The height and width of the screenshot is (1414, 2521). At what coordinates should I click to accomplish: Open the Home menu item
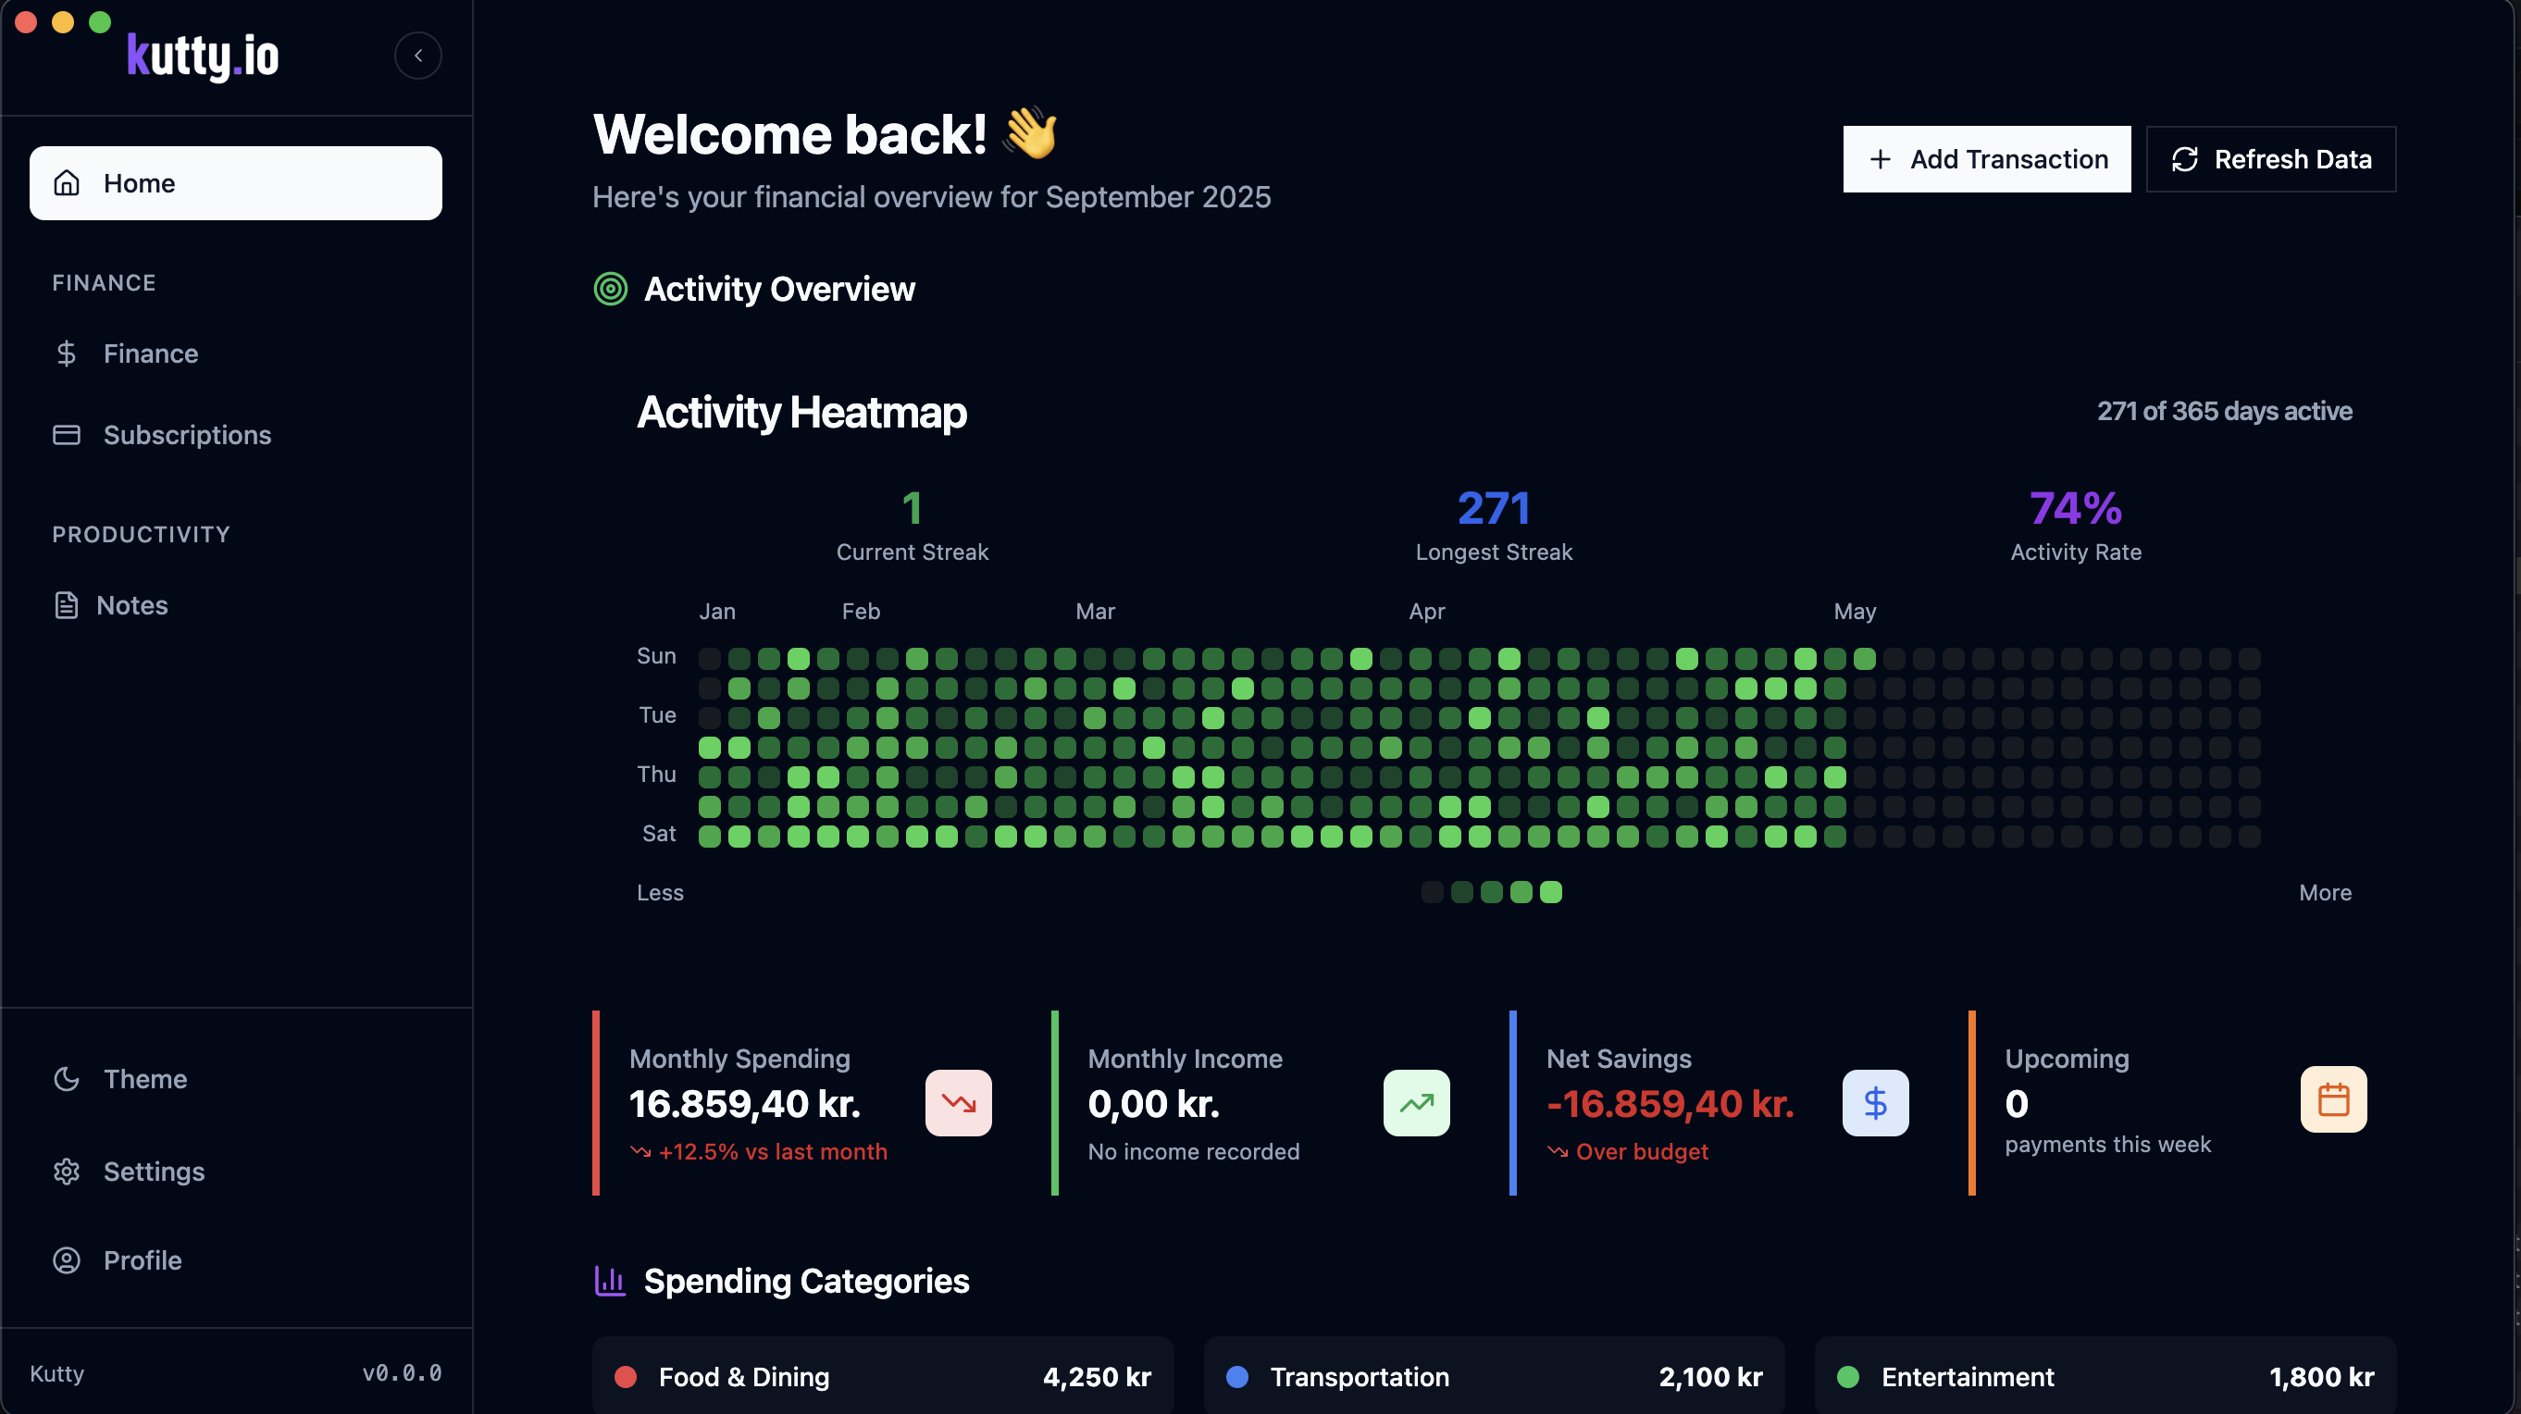236,183
